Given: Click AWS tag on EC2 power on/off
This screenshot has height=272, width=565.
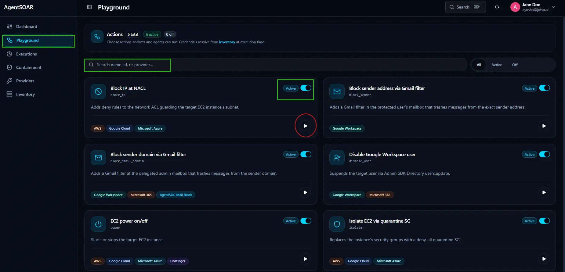Looking at the screenshot, I should (98, 261).
